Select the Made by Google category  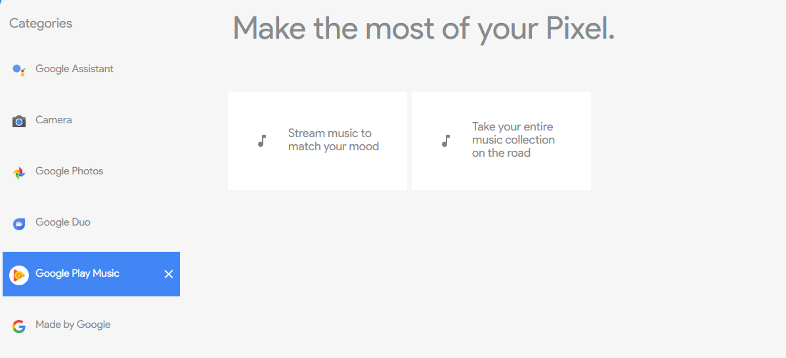pos(73,325)
